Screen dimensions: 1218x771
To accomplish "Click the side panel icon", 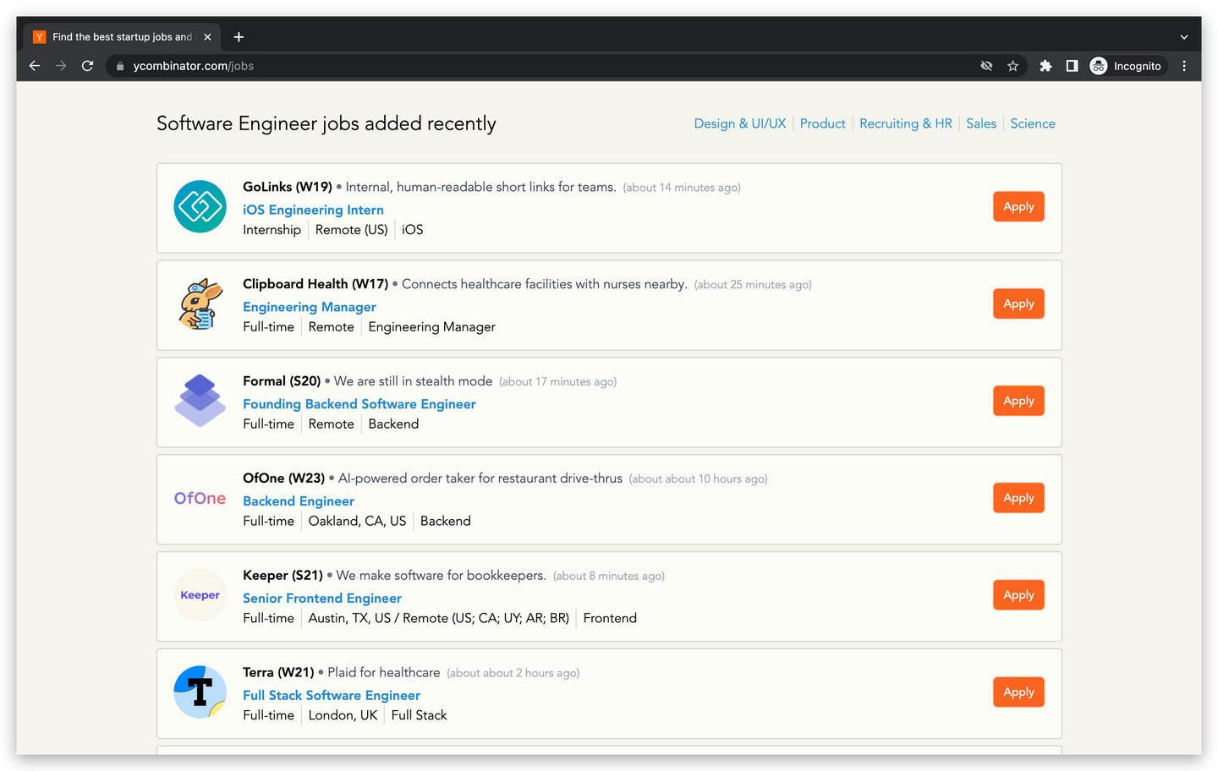I will 1072,65.
